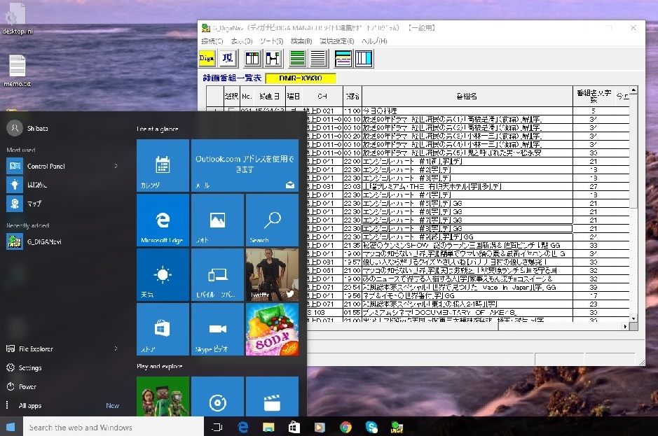Open Google Chrome from the taskbar
Image resolution: width=658 pixels, height=436 pixels.
pyautogui.click(x=345, y=427)
